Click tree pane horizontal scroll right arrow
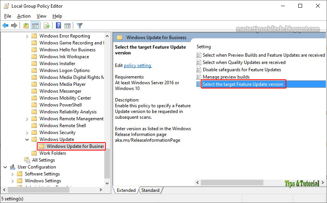 [x=101, y=190]
